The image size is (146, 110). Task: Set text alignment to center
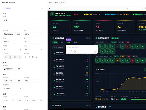click(10, 57)
